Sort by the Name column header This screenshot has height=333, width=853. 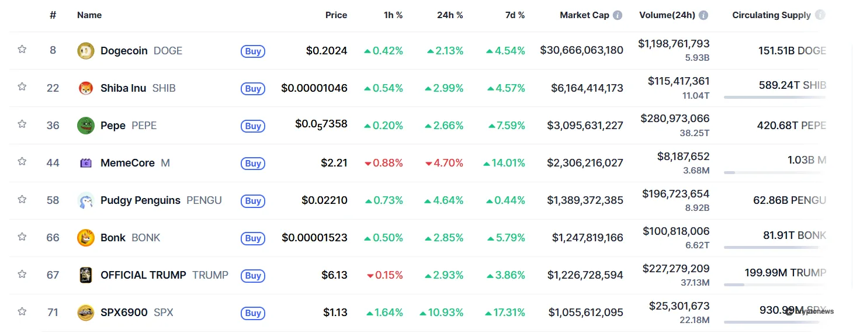(x=89, y=15)
